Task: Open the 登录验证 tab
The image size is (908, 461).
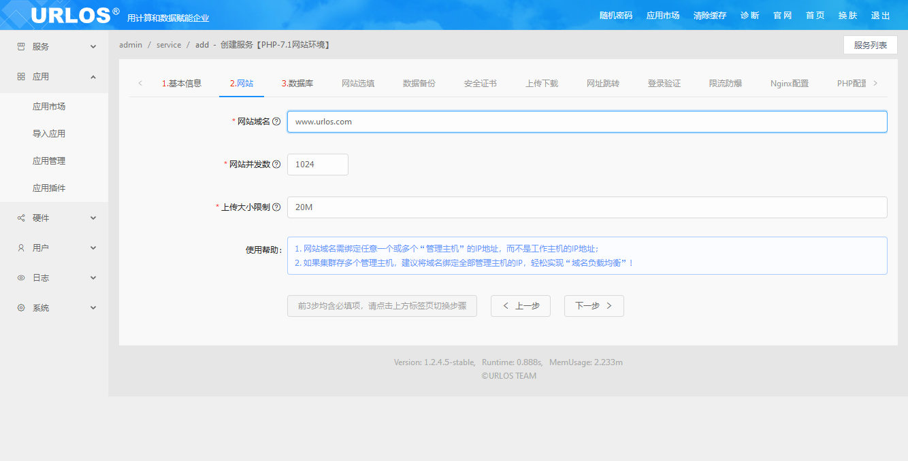Action: click(664, 84)
